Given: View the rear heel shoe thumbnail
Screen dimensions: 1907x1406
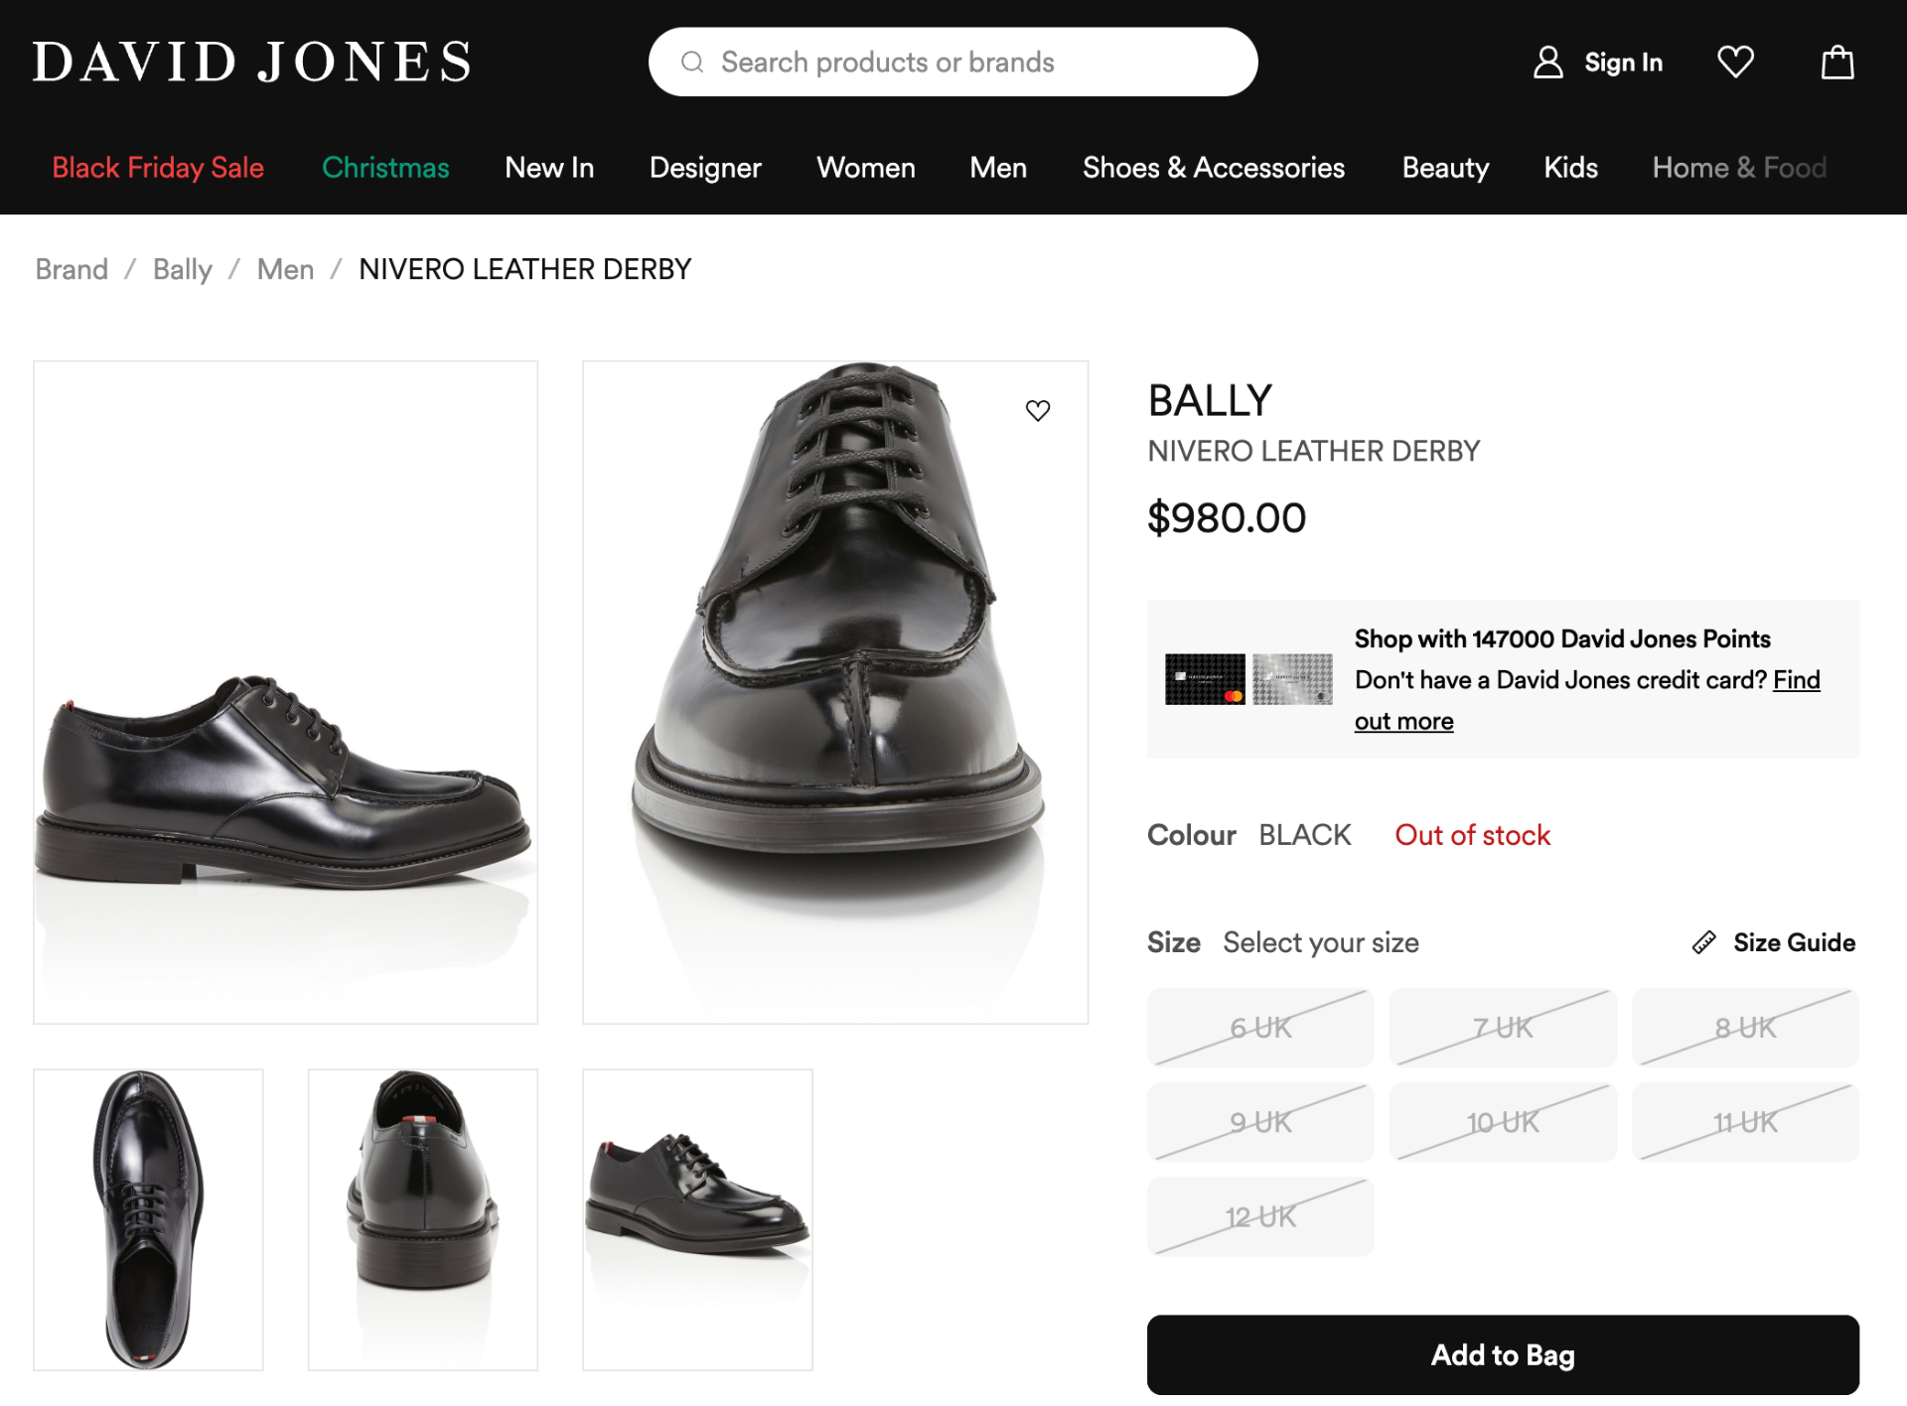Looking at the screenshot, I should click(422, 1219).
